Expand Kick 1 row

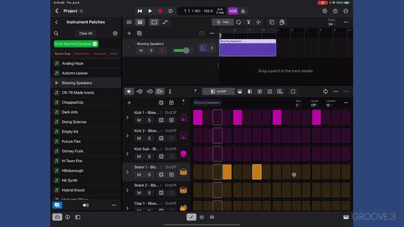coord(128,117)
